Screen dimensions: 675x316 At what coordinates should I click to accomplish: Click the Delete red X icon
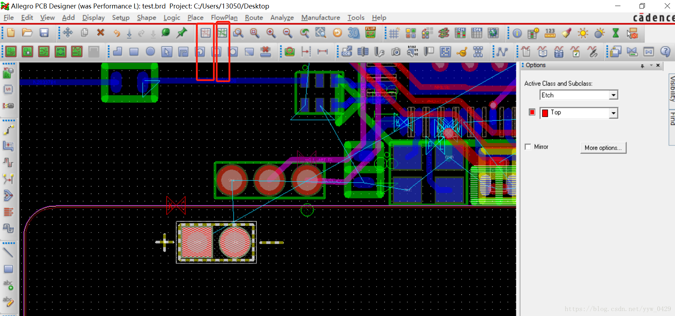pos(101,33)
